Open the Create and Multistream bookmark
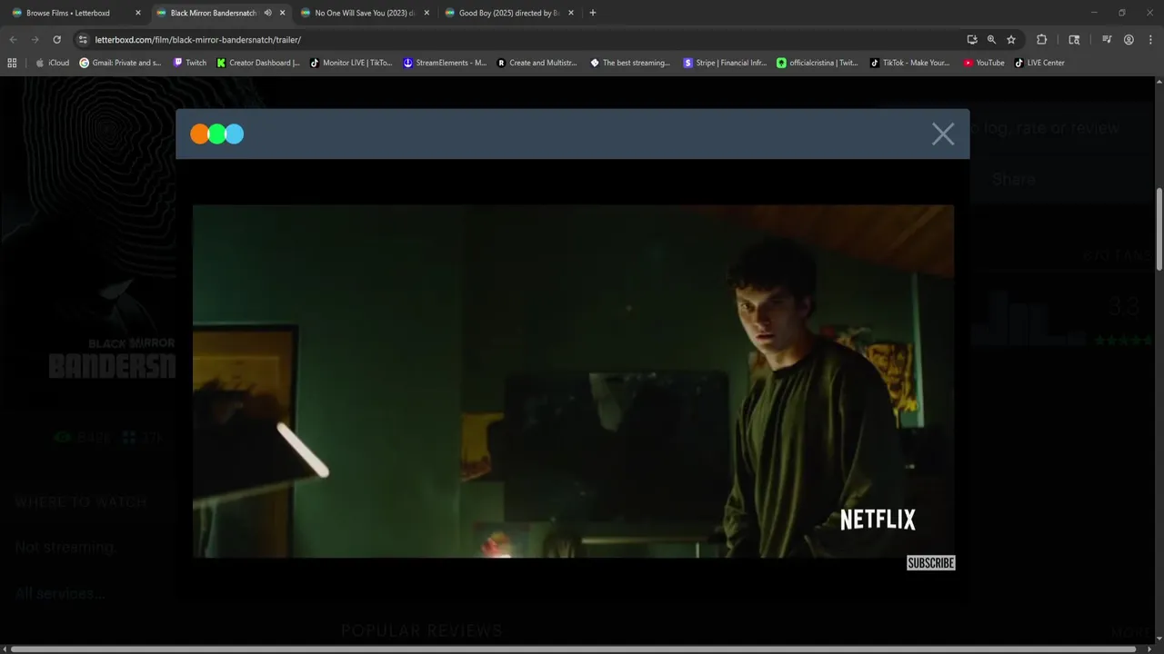Viewport: 1164px width, 654px height. pos(537,63)
